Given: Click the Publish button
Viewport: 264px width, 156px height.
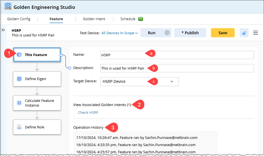Looking at the screenshot, I should [x=190, y=33].
